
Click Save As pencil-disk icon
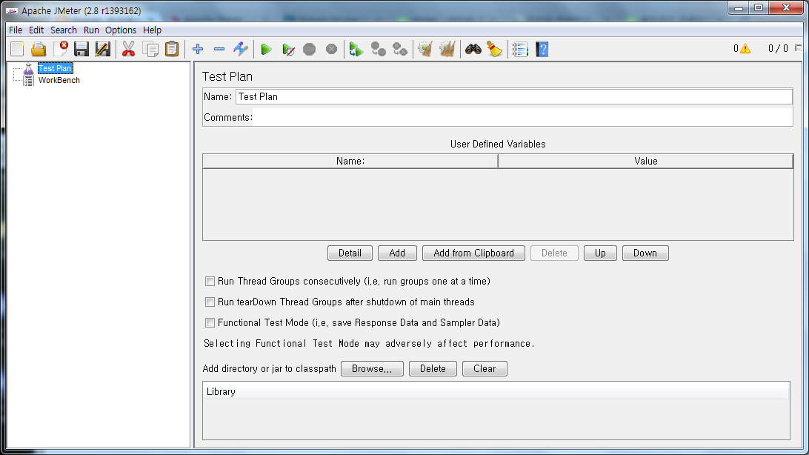tap(103, 49)
